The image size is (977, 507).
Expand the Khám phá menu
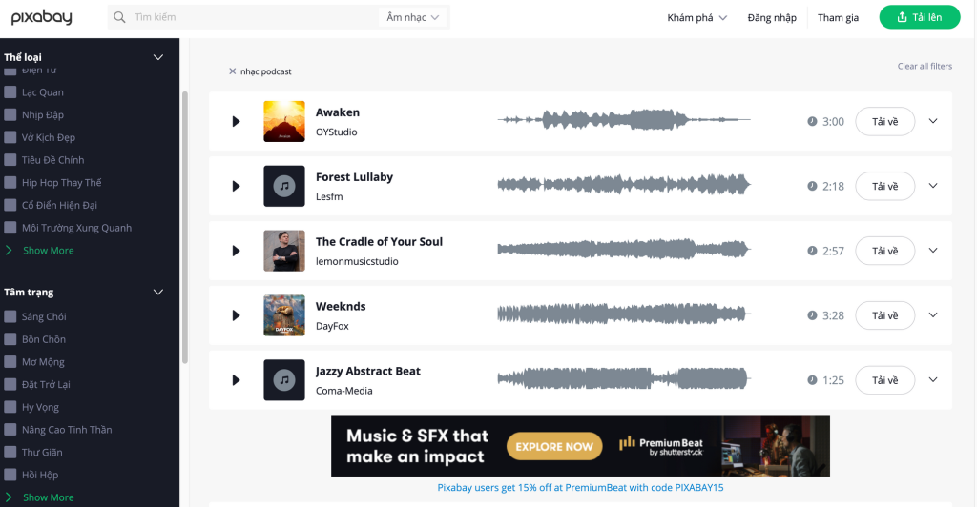pyautogui.click(x=696, y=18)
